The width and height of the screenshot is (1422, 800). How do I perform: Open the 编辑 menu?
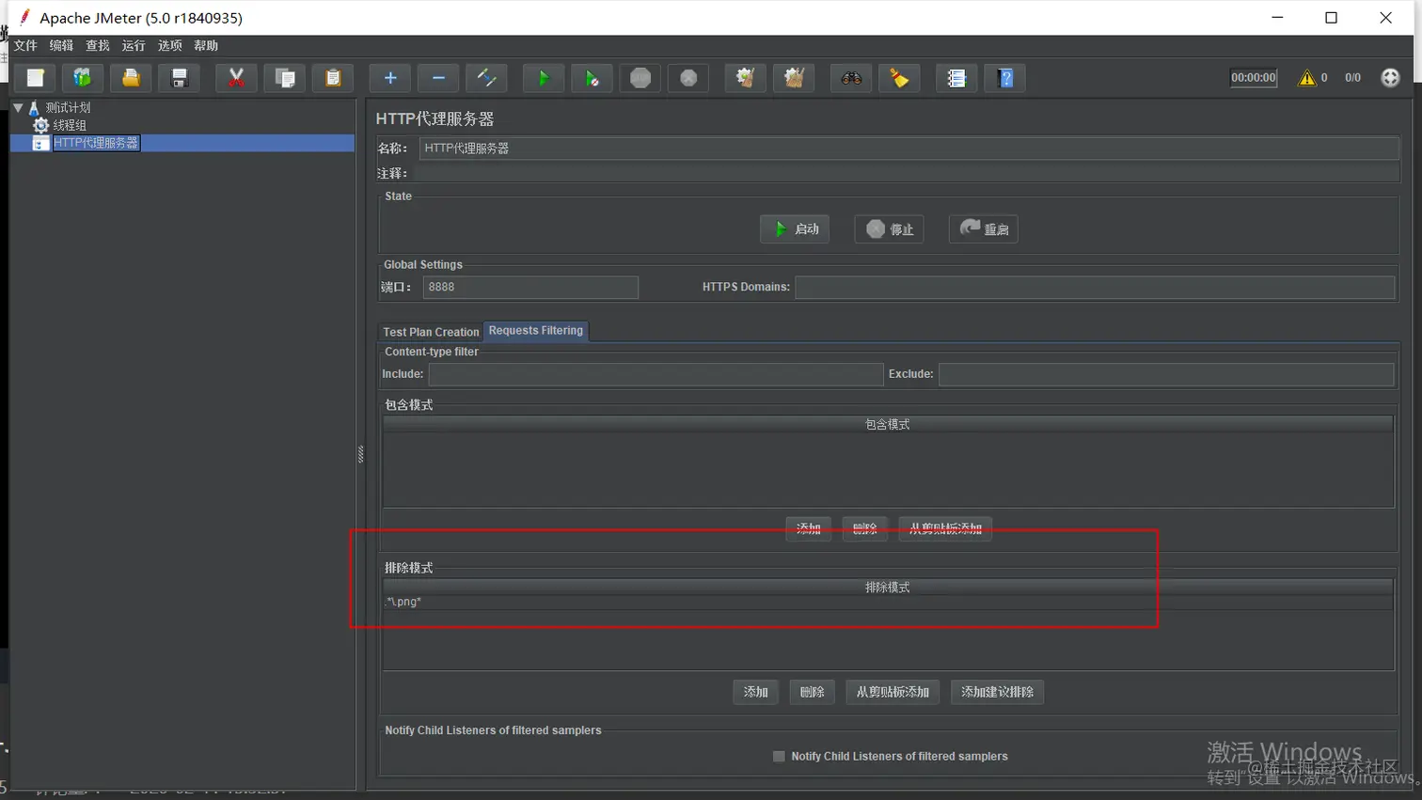click(61, 45)
